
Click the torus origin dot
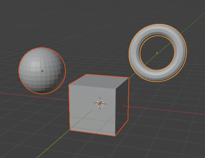click(x=157, y=53)
